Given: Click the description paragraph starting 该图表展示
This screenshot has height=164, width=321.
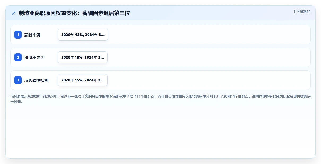Looking at the screenshot, I should point(160,99).
